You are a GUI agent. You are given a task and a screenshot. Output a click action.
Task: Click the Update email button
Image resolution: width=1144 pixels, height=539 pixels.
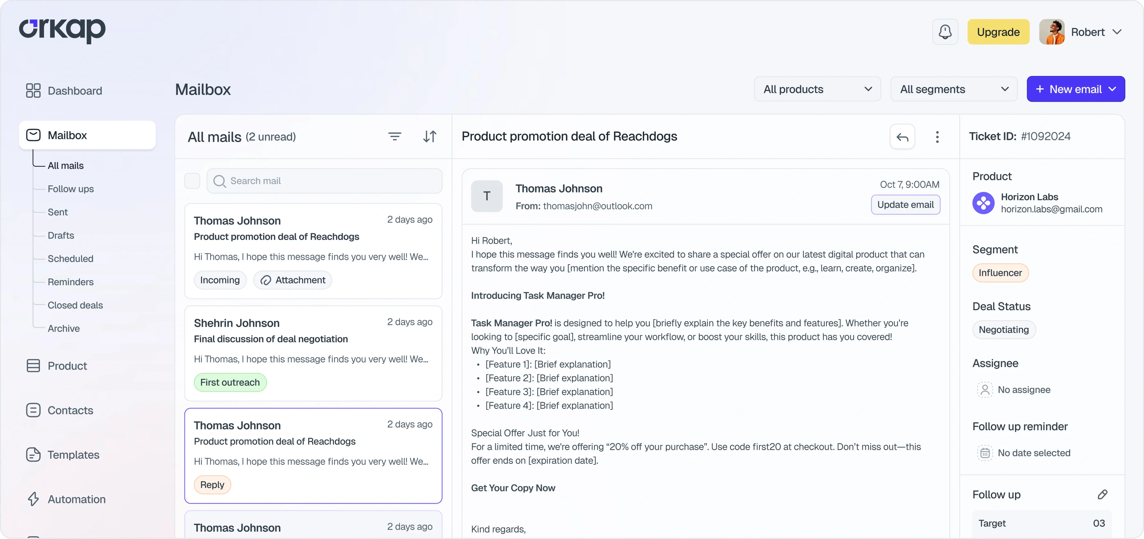click(x=905, y=205)
